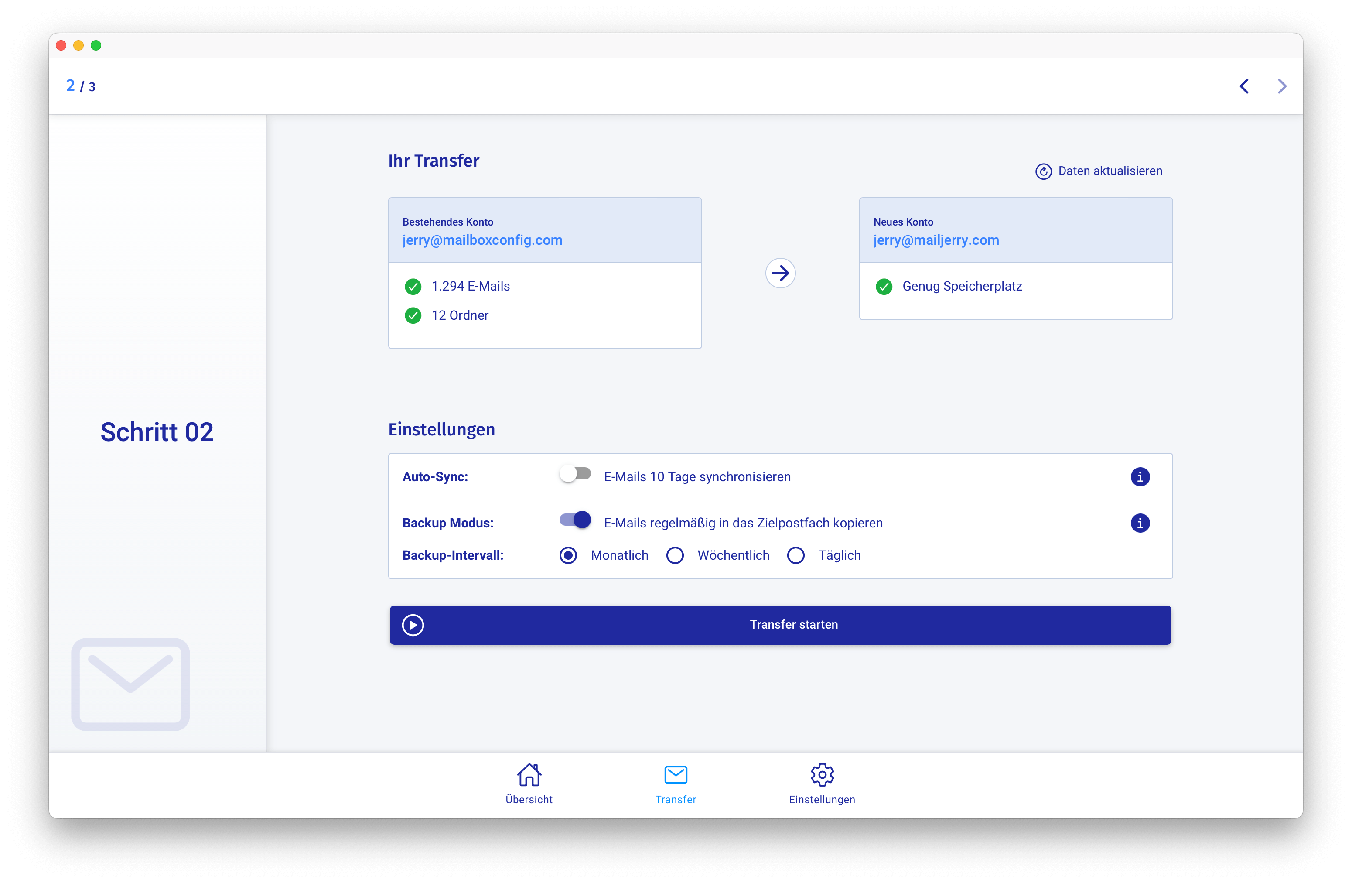
Task: Click the circled arrow between accounts
Action: (780, 273)
